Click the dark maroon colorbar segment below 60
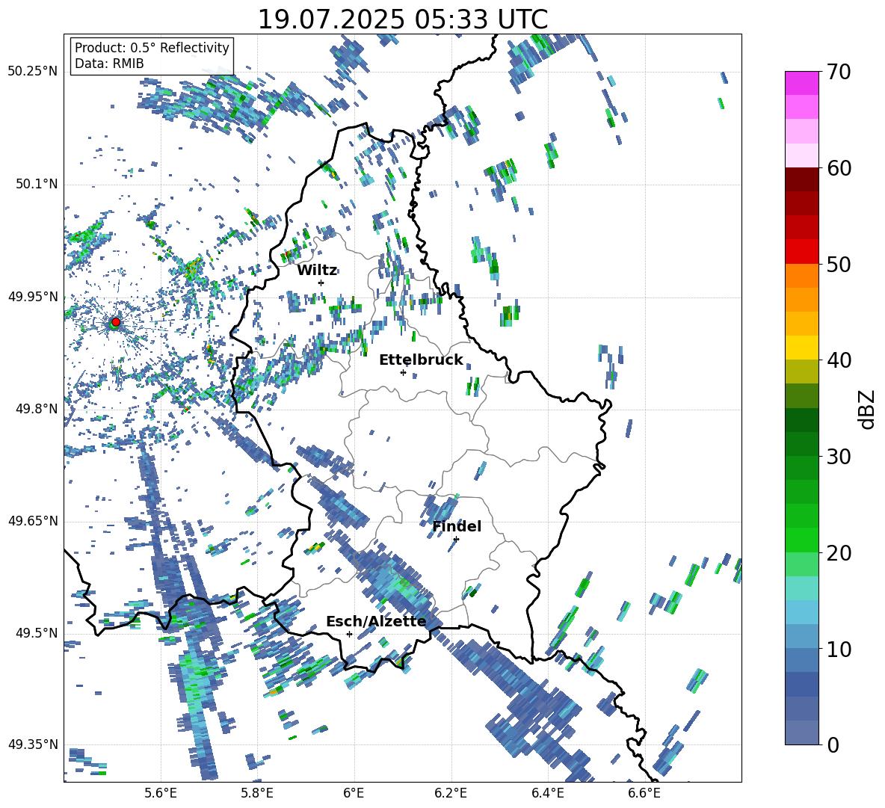Viewport: 885px width, 808px height. click(x=801, y=179)
